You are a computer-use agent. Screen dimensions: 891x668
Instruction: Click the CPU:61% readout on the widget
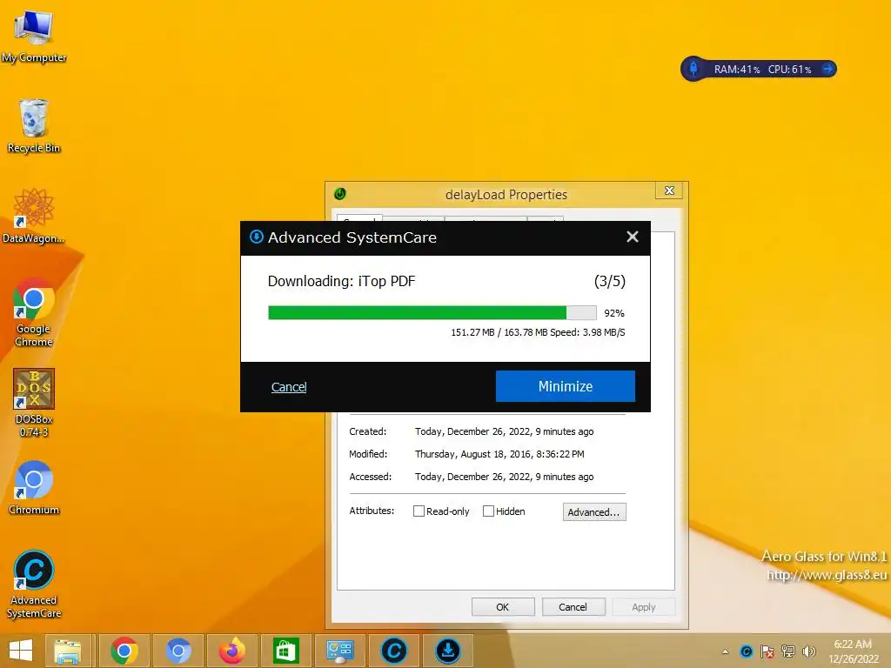click(x=789, y=70)
